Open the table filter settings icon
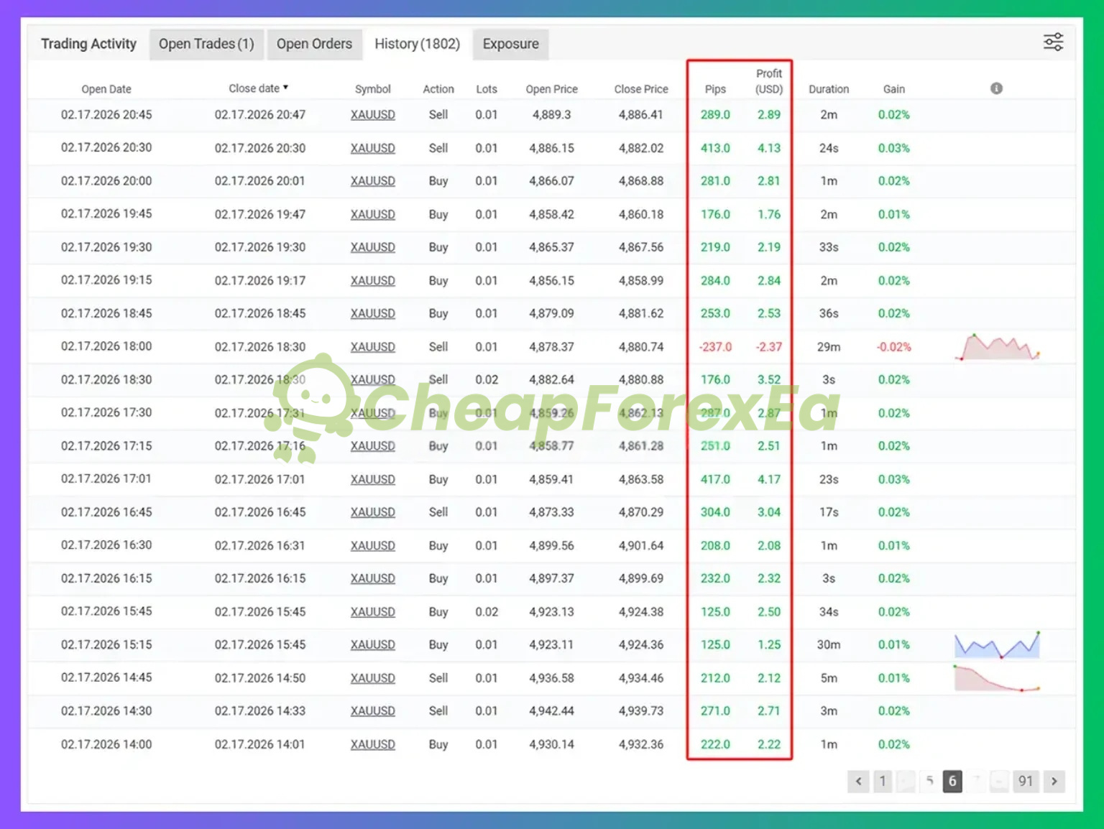This screenshot has width=1104, height=829. 1053,42
